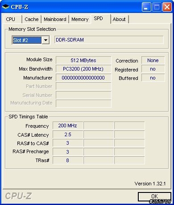Click the RAS# to CAS# value 3

[x=68, y=143]
